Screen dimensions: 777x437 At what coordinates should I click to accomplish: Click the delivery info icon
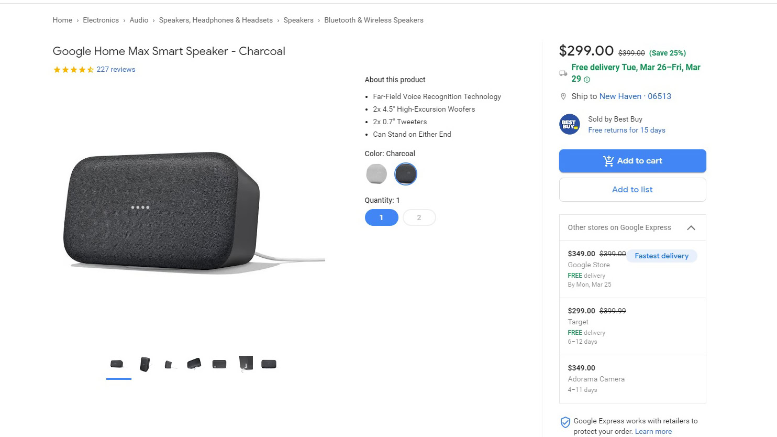[x=587, y=80]
